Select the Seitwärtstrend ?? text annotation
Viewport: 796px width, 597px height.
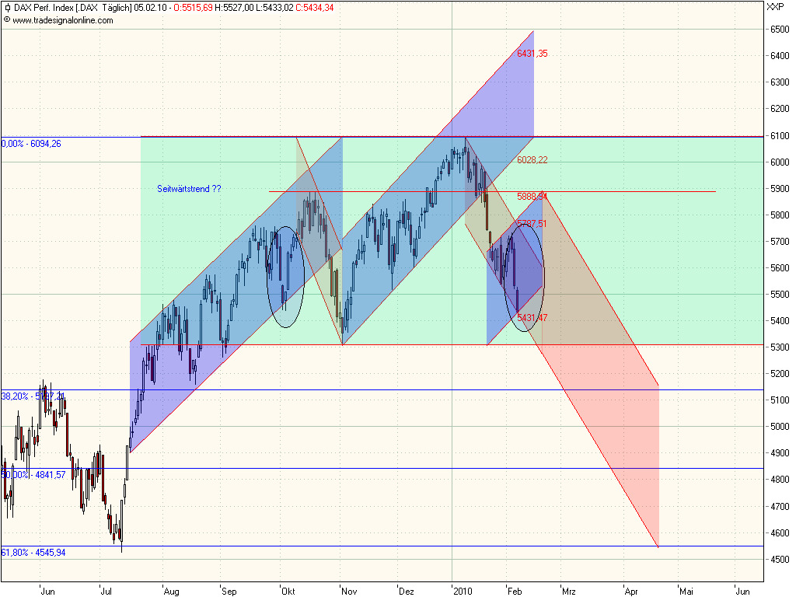point(188,188)
